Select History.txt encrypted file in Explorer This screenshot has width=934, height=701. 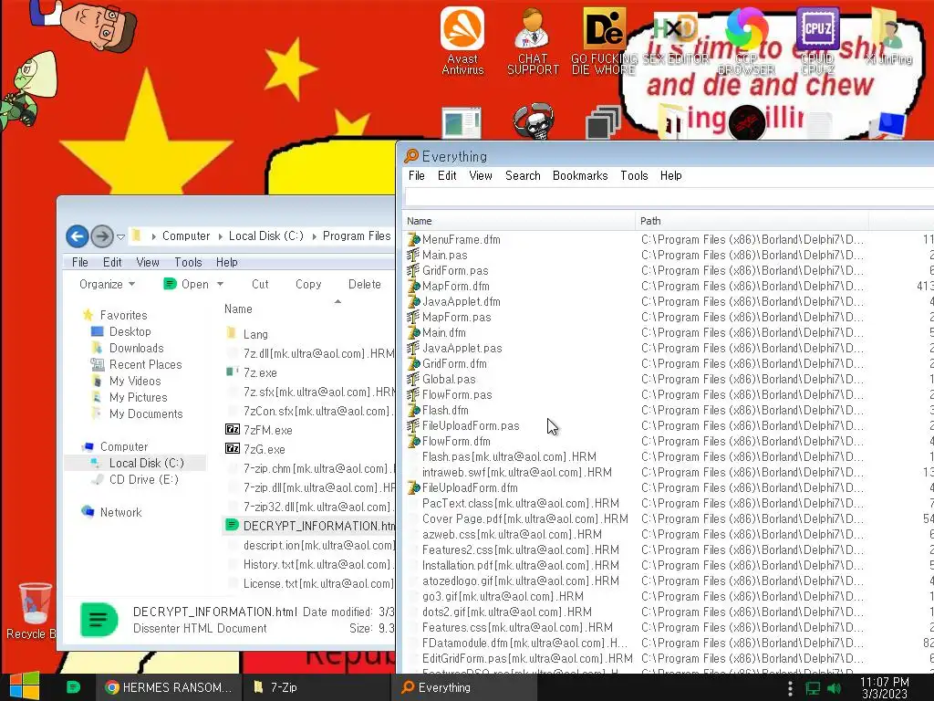coord(317,564)
